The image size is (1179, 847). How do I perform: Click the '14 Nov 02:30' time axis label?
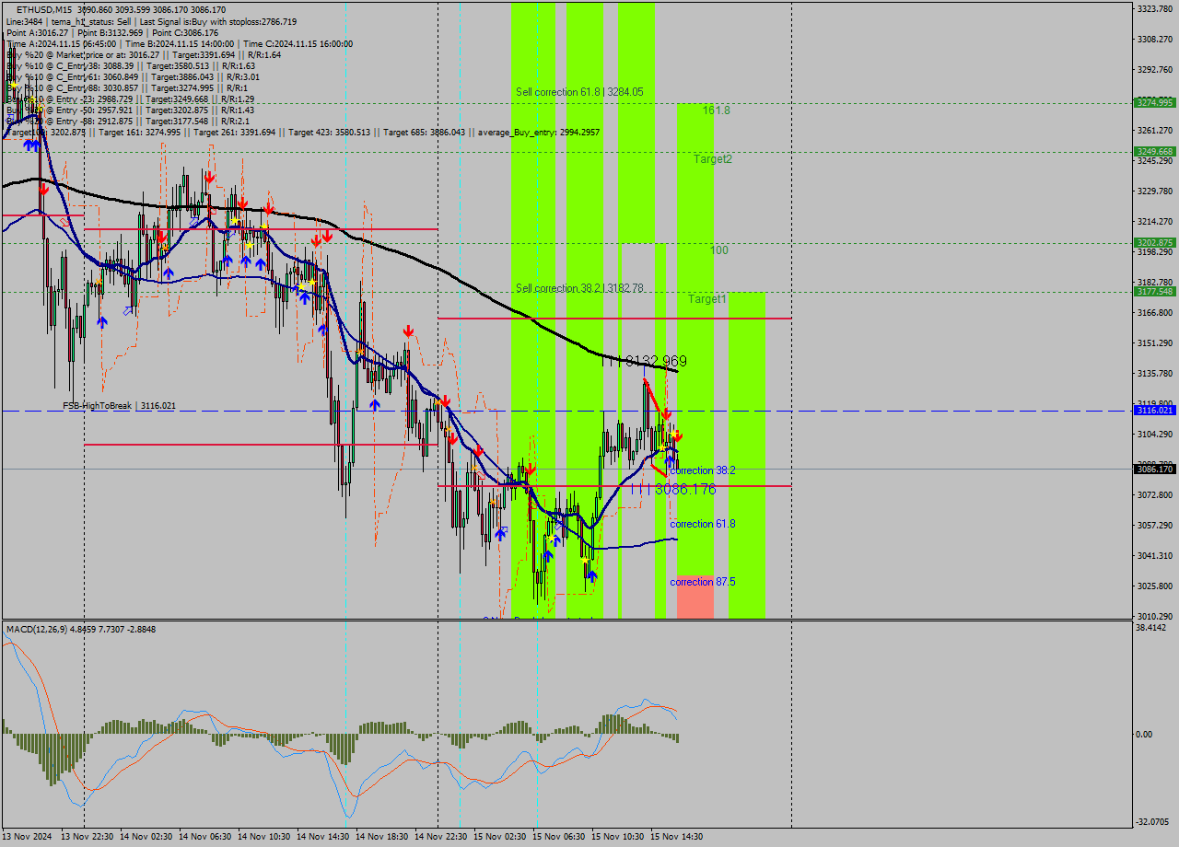pyautogui.click(x=146, y=837)
